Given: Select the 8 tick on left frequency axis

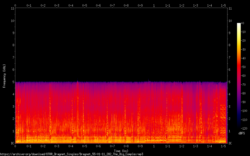Looking at the screenshot, I should (13, 45).
